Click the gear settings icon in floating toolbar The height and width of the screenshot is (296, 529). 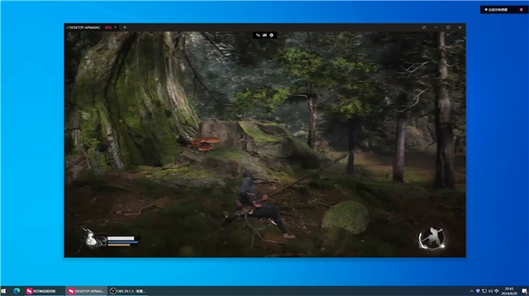click(272, 35)
